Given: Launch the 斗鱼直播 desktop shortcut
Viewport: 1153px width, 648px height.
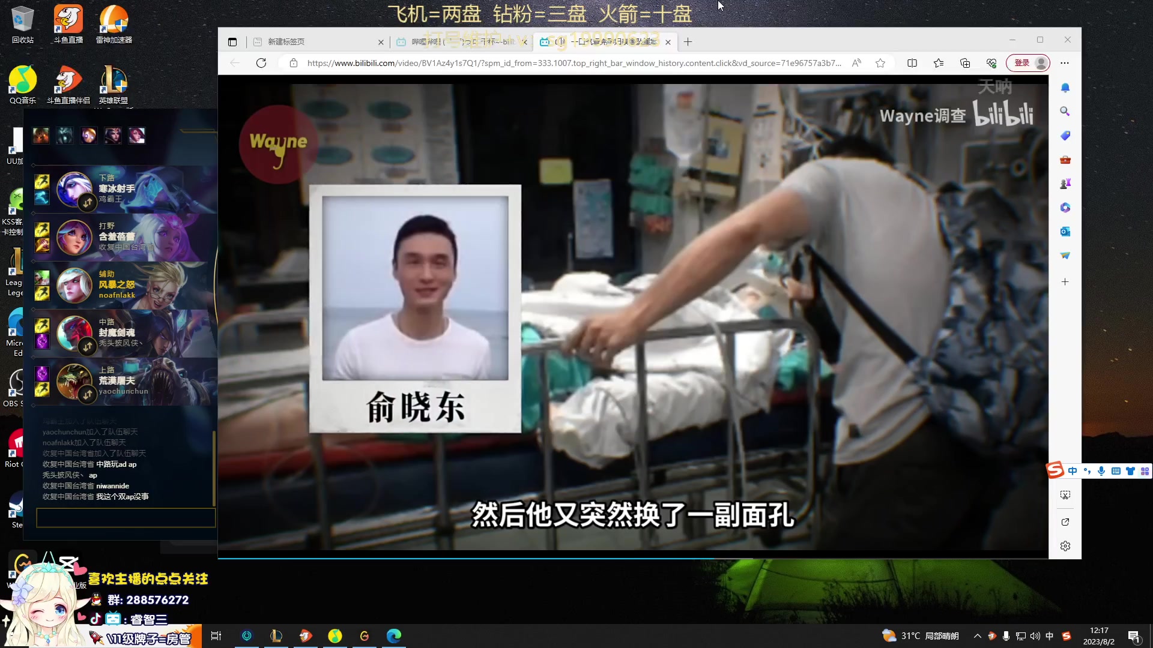Looking at the screenshot, I should coord(68,24).
